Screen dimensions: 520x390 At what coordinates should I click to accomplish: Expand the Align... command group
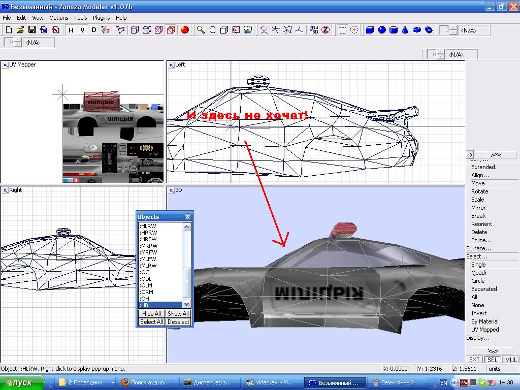(x=480, y=175)
